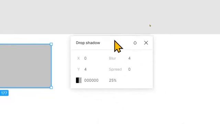
Task: Click the blue 177 dimension label
Action: 4,93
